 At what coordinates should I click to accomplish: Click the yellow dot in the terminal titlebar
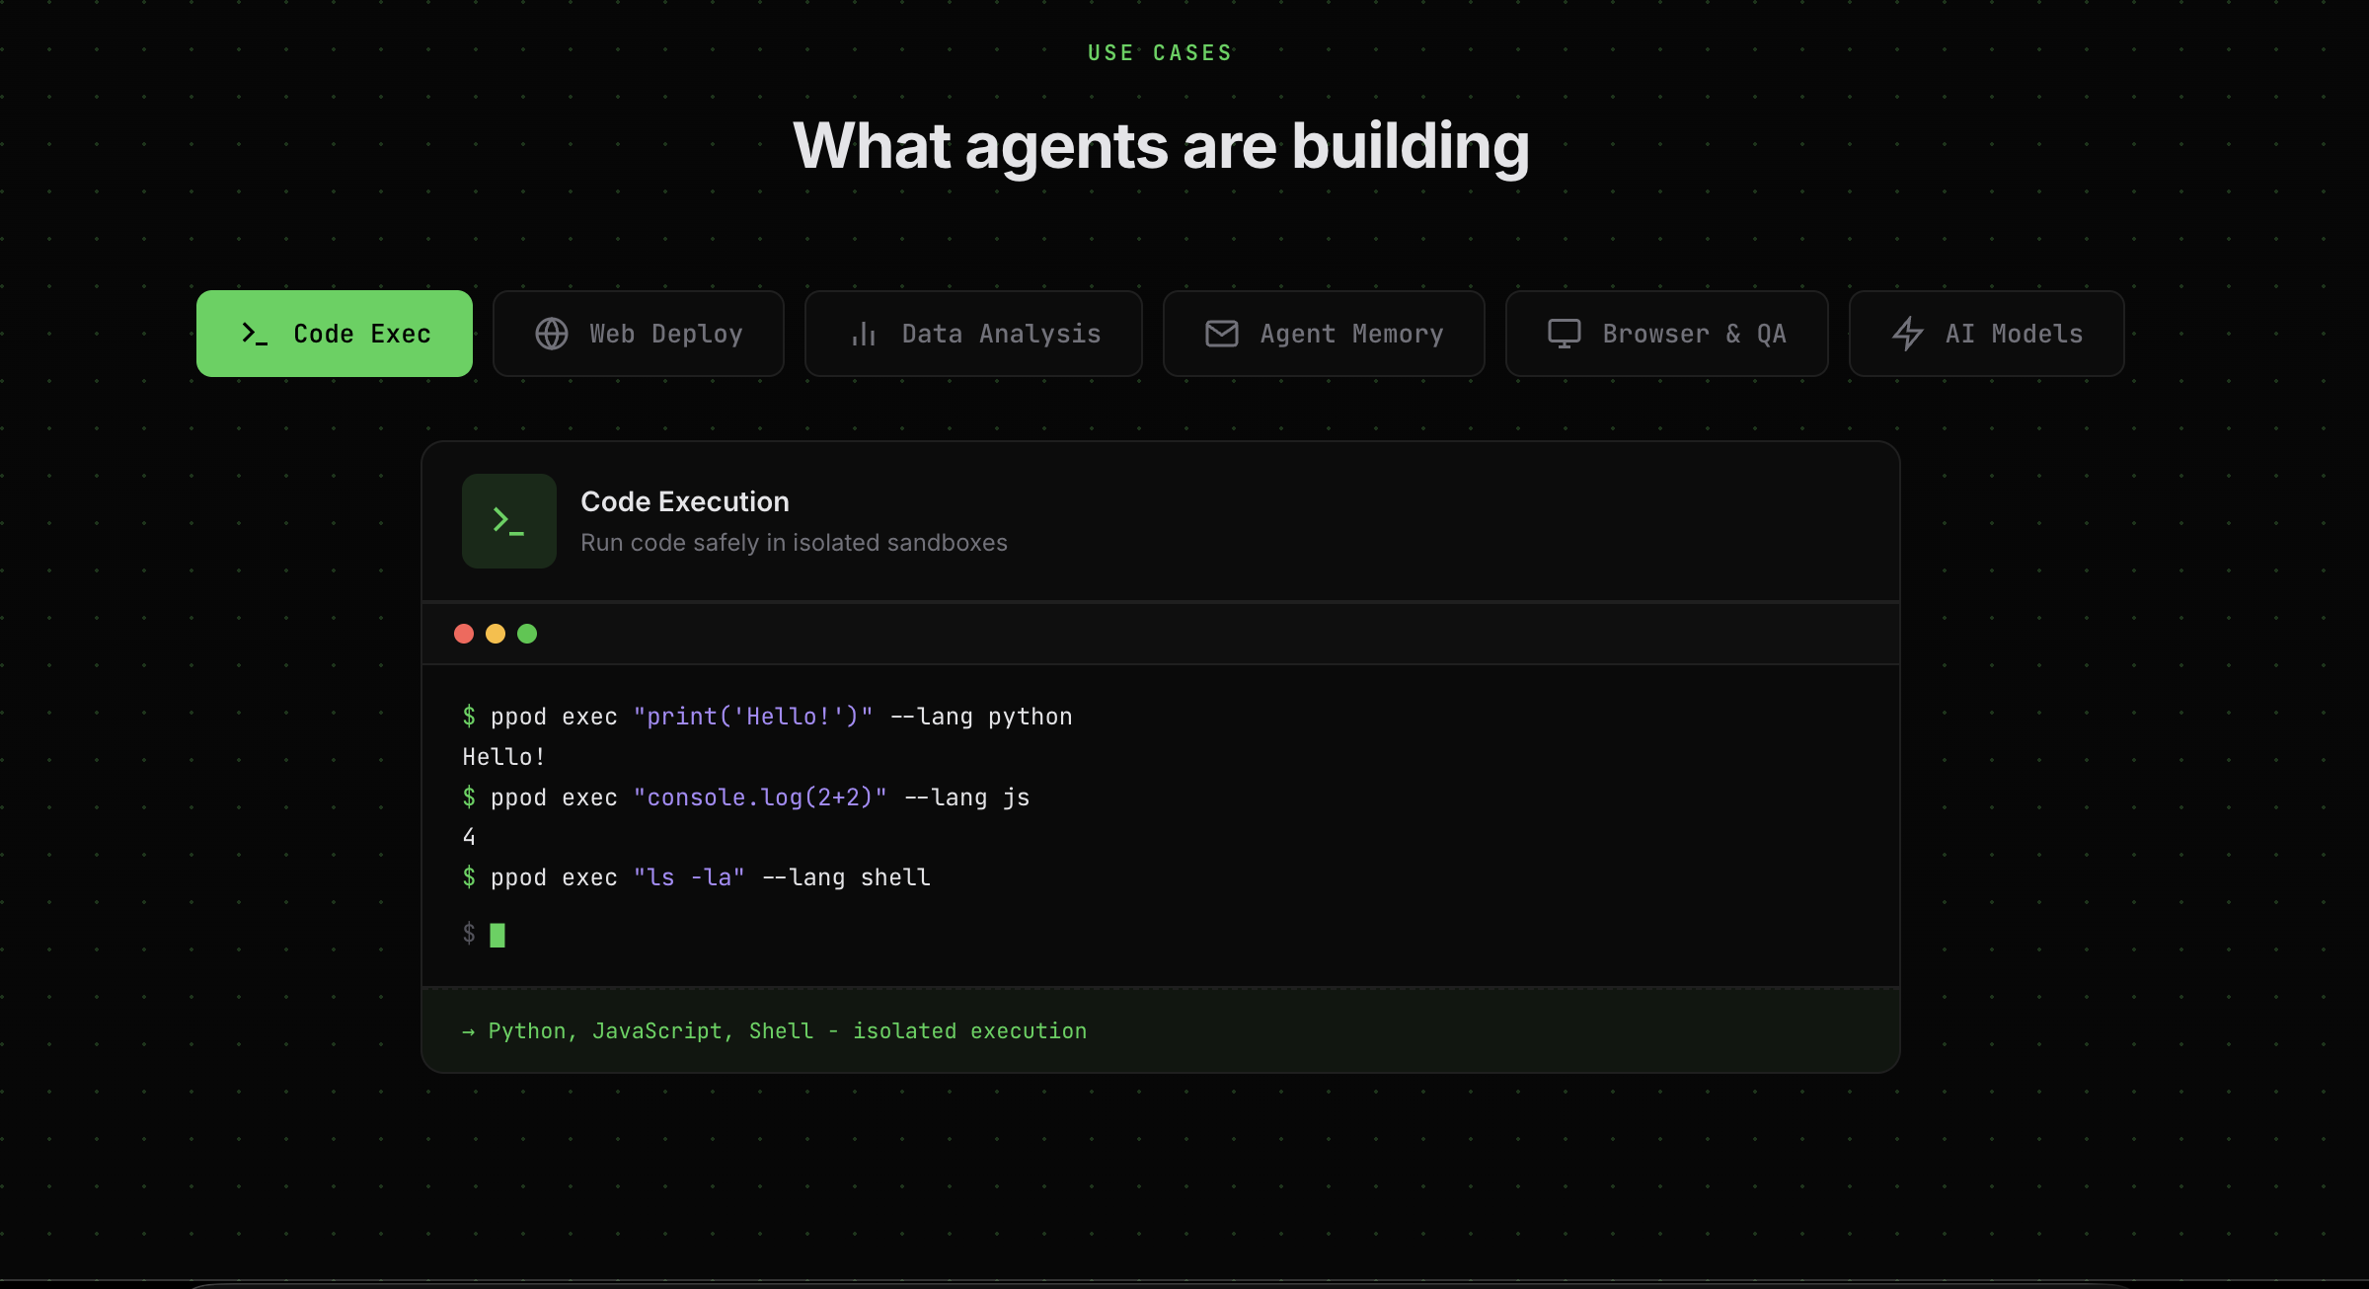tap(496, 634)
